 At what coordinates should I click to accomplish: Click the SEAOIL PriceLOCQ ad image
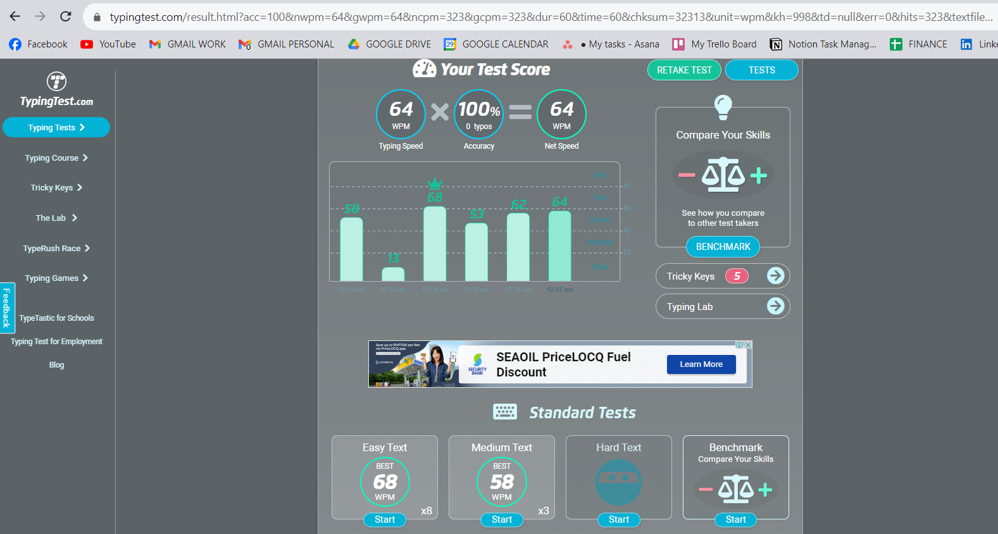[414, 364]
